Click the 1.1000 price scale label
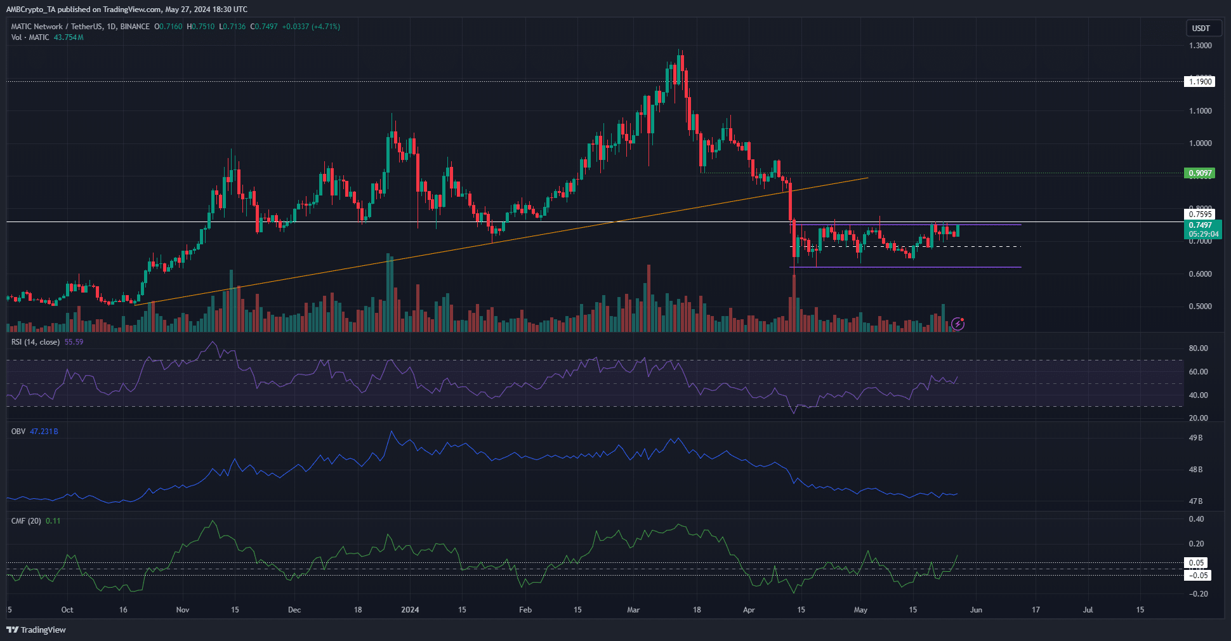The width and height of the screenshot is (1231, 641). [x=1200, y=111]
